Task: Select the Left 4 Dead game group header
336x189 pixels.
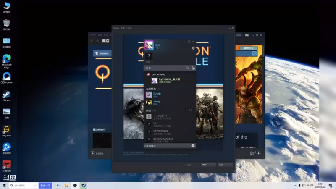Action: 159,74
